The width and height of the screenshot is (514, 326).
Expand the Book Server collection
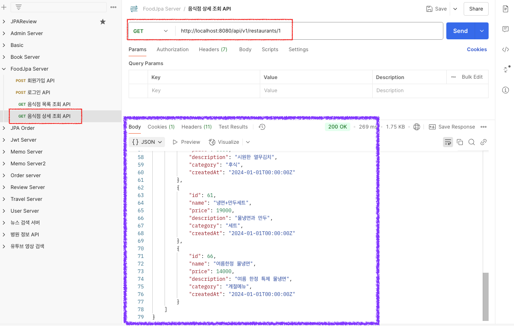[x=4, y=57]
